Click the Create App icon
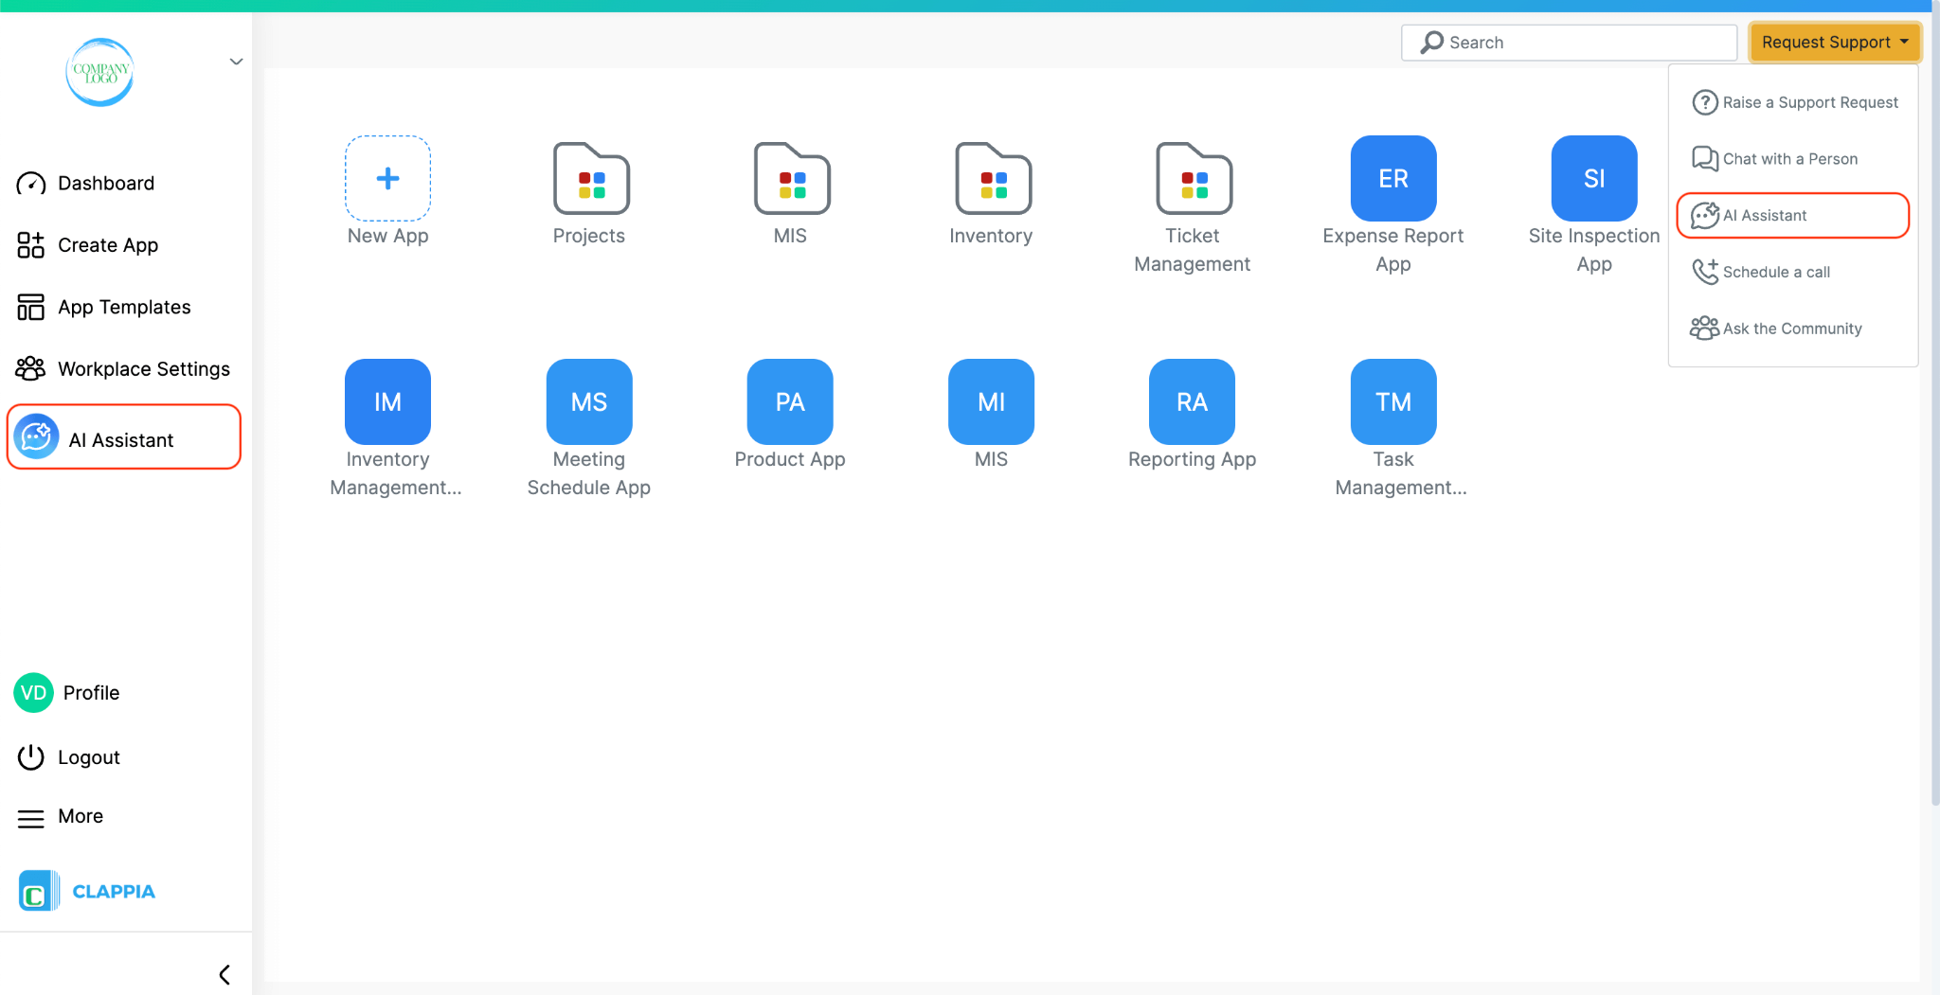1940x995 pixels. (x=31, y=245)
